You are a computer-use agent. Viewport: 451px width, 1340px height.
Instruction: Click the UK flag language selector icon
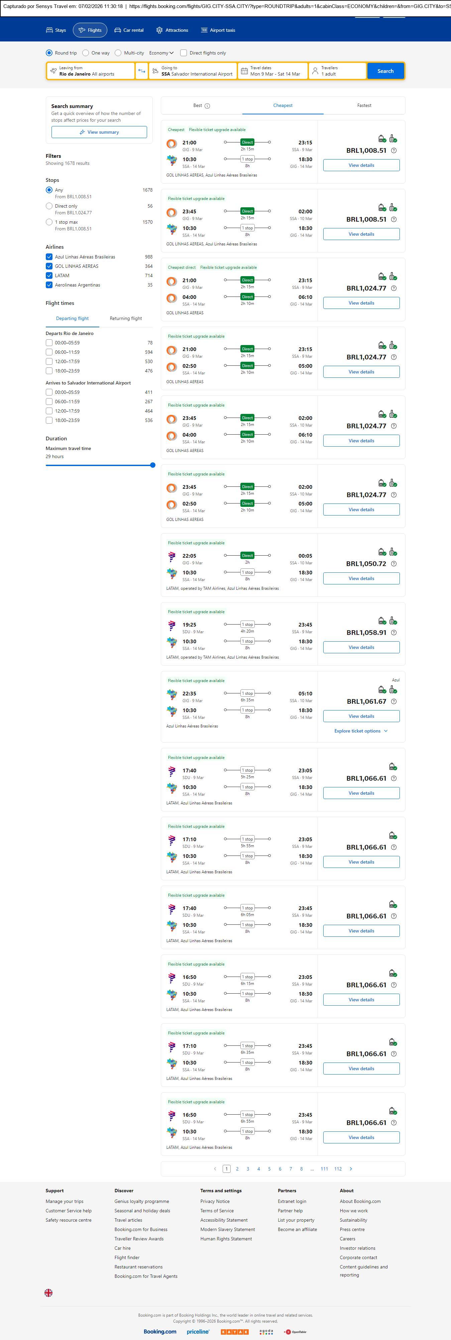point(48,1293)
